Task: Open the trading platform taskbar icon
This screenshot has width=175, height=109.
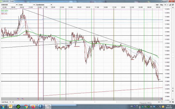Action: tap(48, 107)
